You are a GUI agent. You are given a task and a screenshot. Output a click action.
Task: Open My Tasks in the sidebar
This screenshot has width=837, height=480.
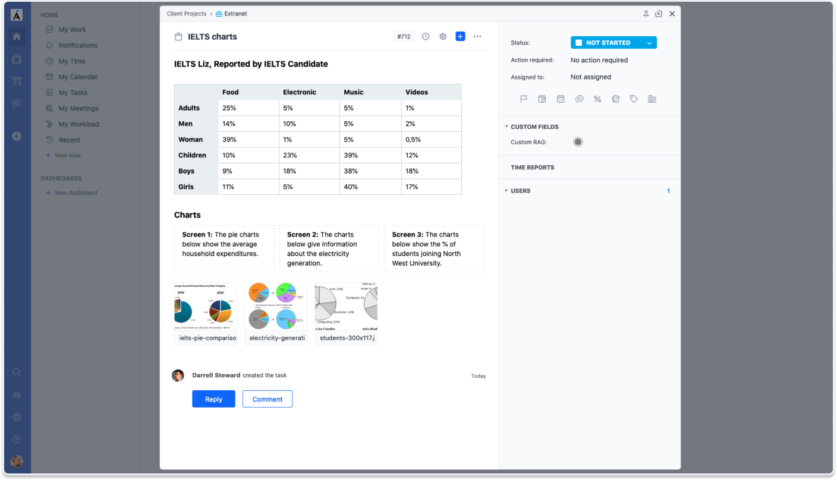coord(73,93)
